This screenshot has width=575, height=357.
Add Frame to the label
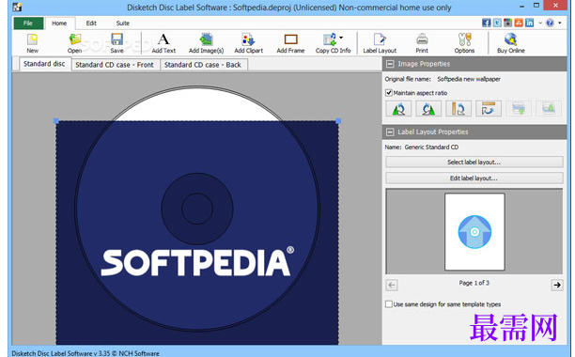point(291,43)
